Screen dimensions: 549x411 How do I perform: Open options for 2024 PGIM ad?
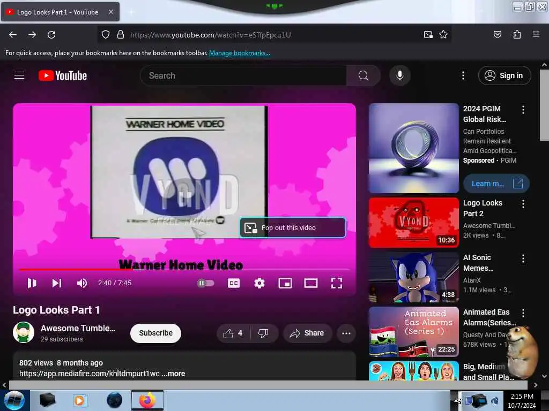coord(523,110)
